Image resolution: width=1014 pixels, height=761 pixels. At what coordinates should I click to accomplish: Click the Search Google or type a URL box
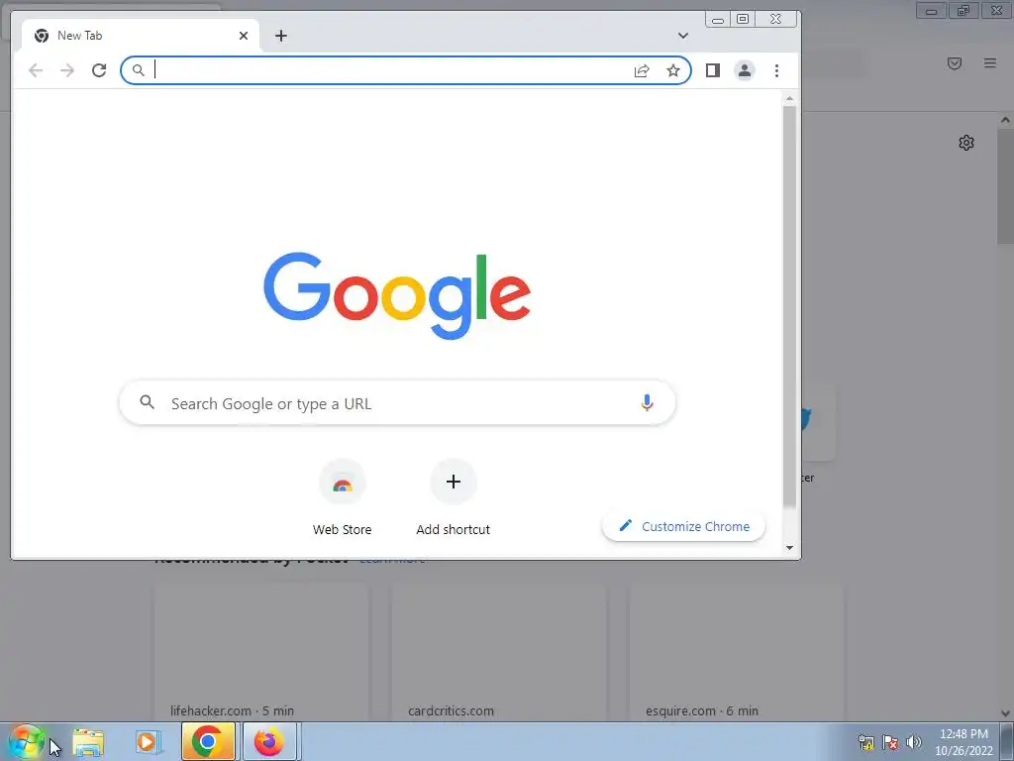coord(397,403)
